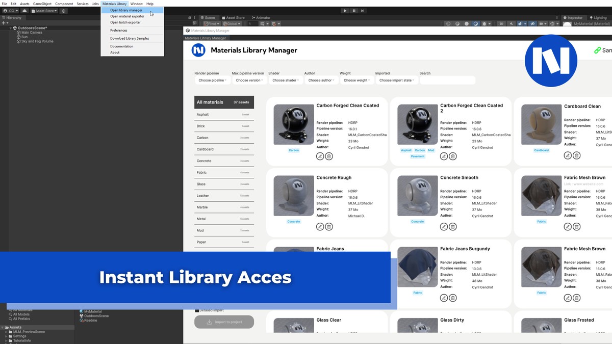Open the Unity account CG dropdown
Image resolution: width=612 pixels, height=344 pixels.
click(x=11, y=10)
